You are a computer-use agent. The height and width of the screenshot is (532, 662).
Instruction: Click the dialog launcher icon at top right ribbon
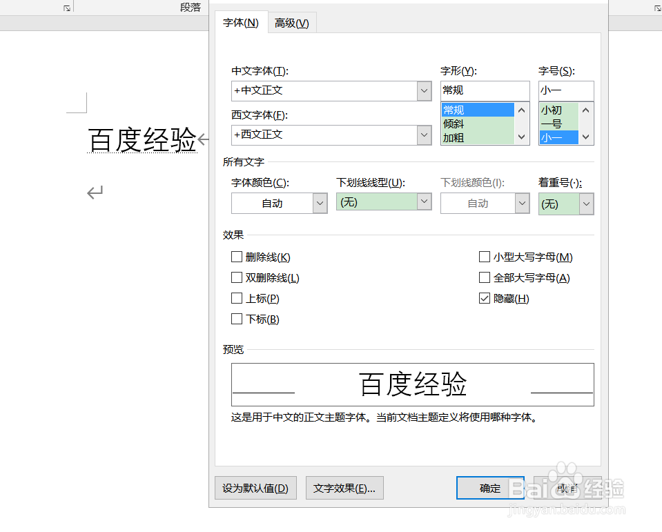click(x=657, y=8)
